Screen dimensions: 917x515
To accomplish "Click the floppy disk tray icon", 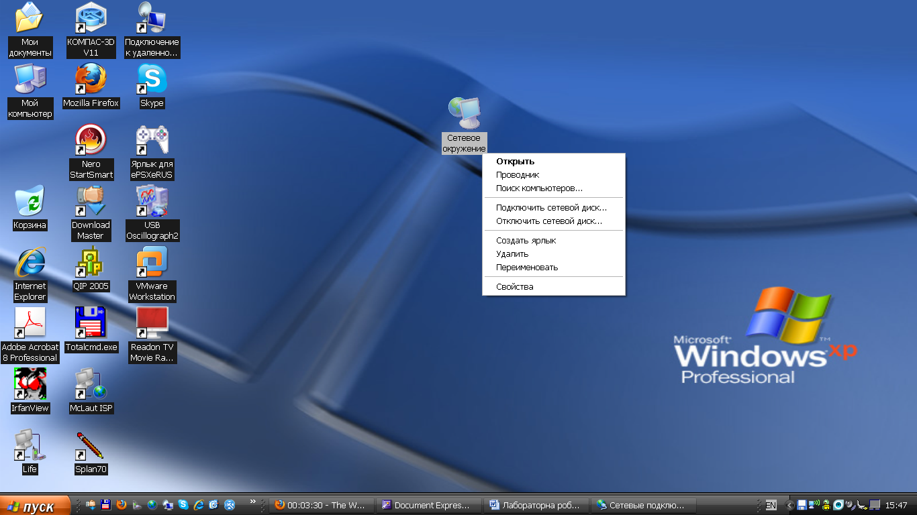I will pyautogui.click(x=802, y=505).
